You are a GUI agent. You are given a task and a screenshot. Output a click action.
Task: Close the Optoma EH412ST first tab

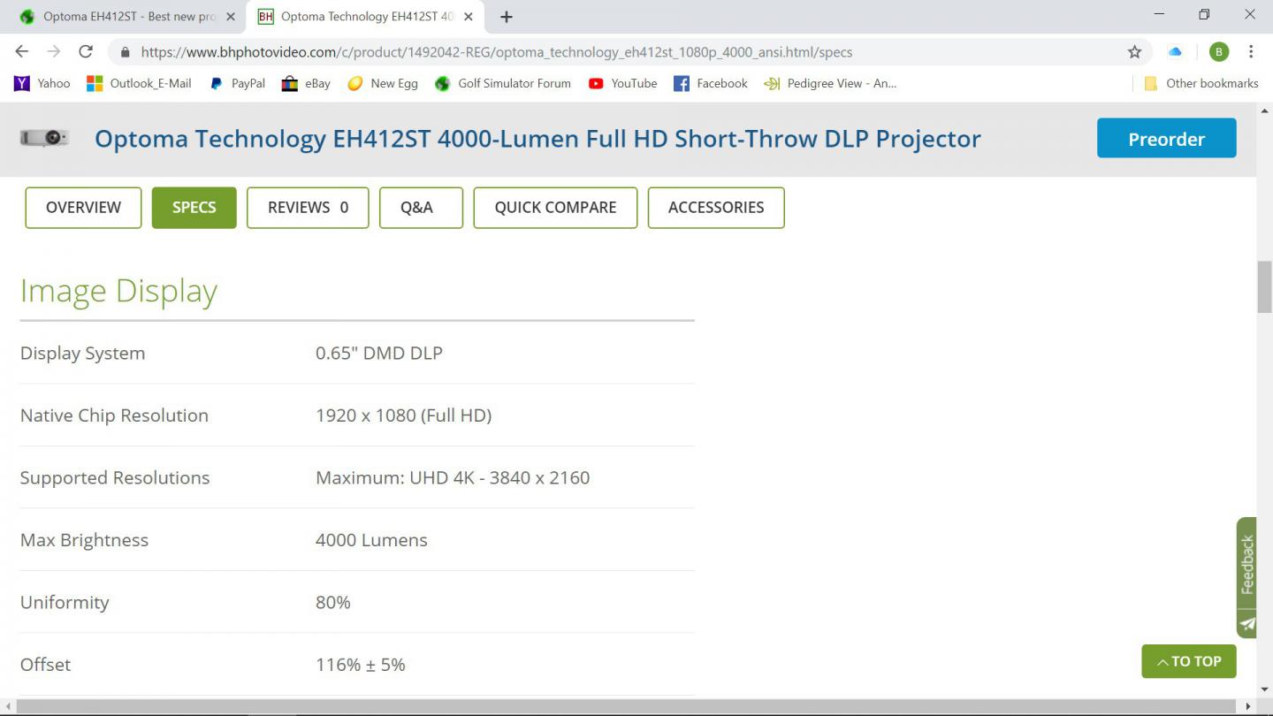[231, 17]
